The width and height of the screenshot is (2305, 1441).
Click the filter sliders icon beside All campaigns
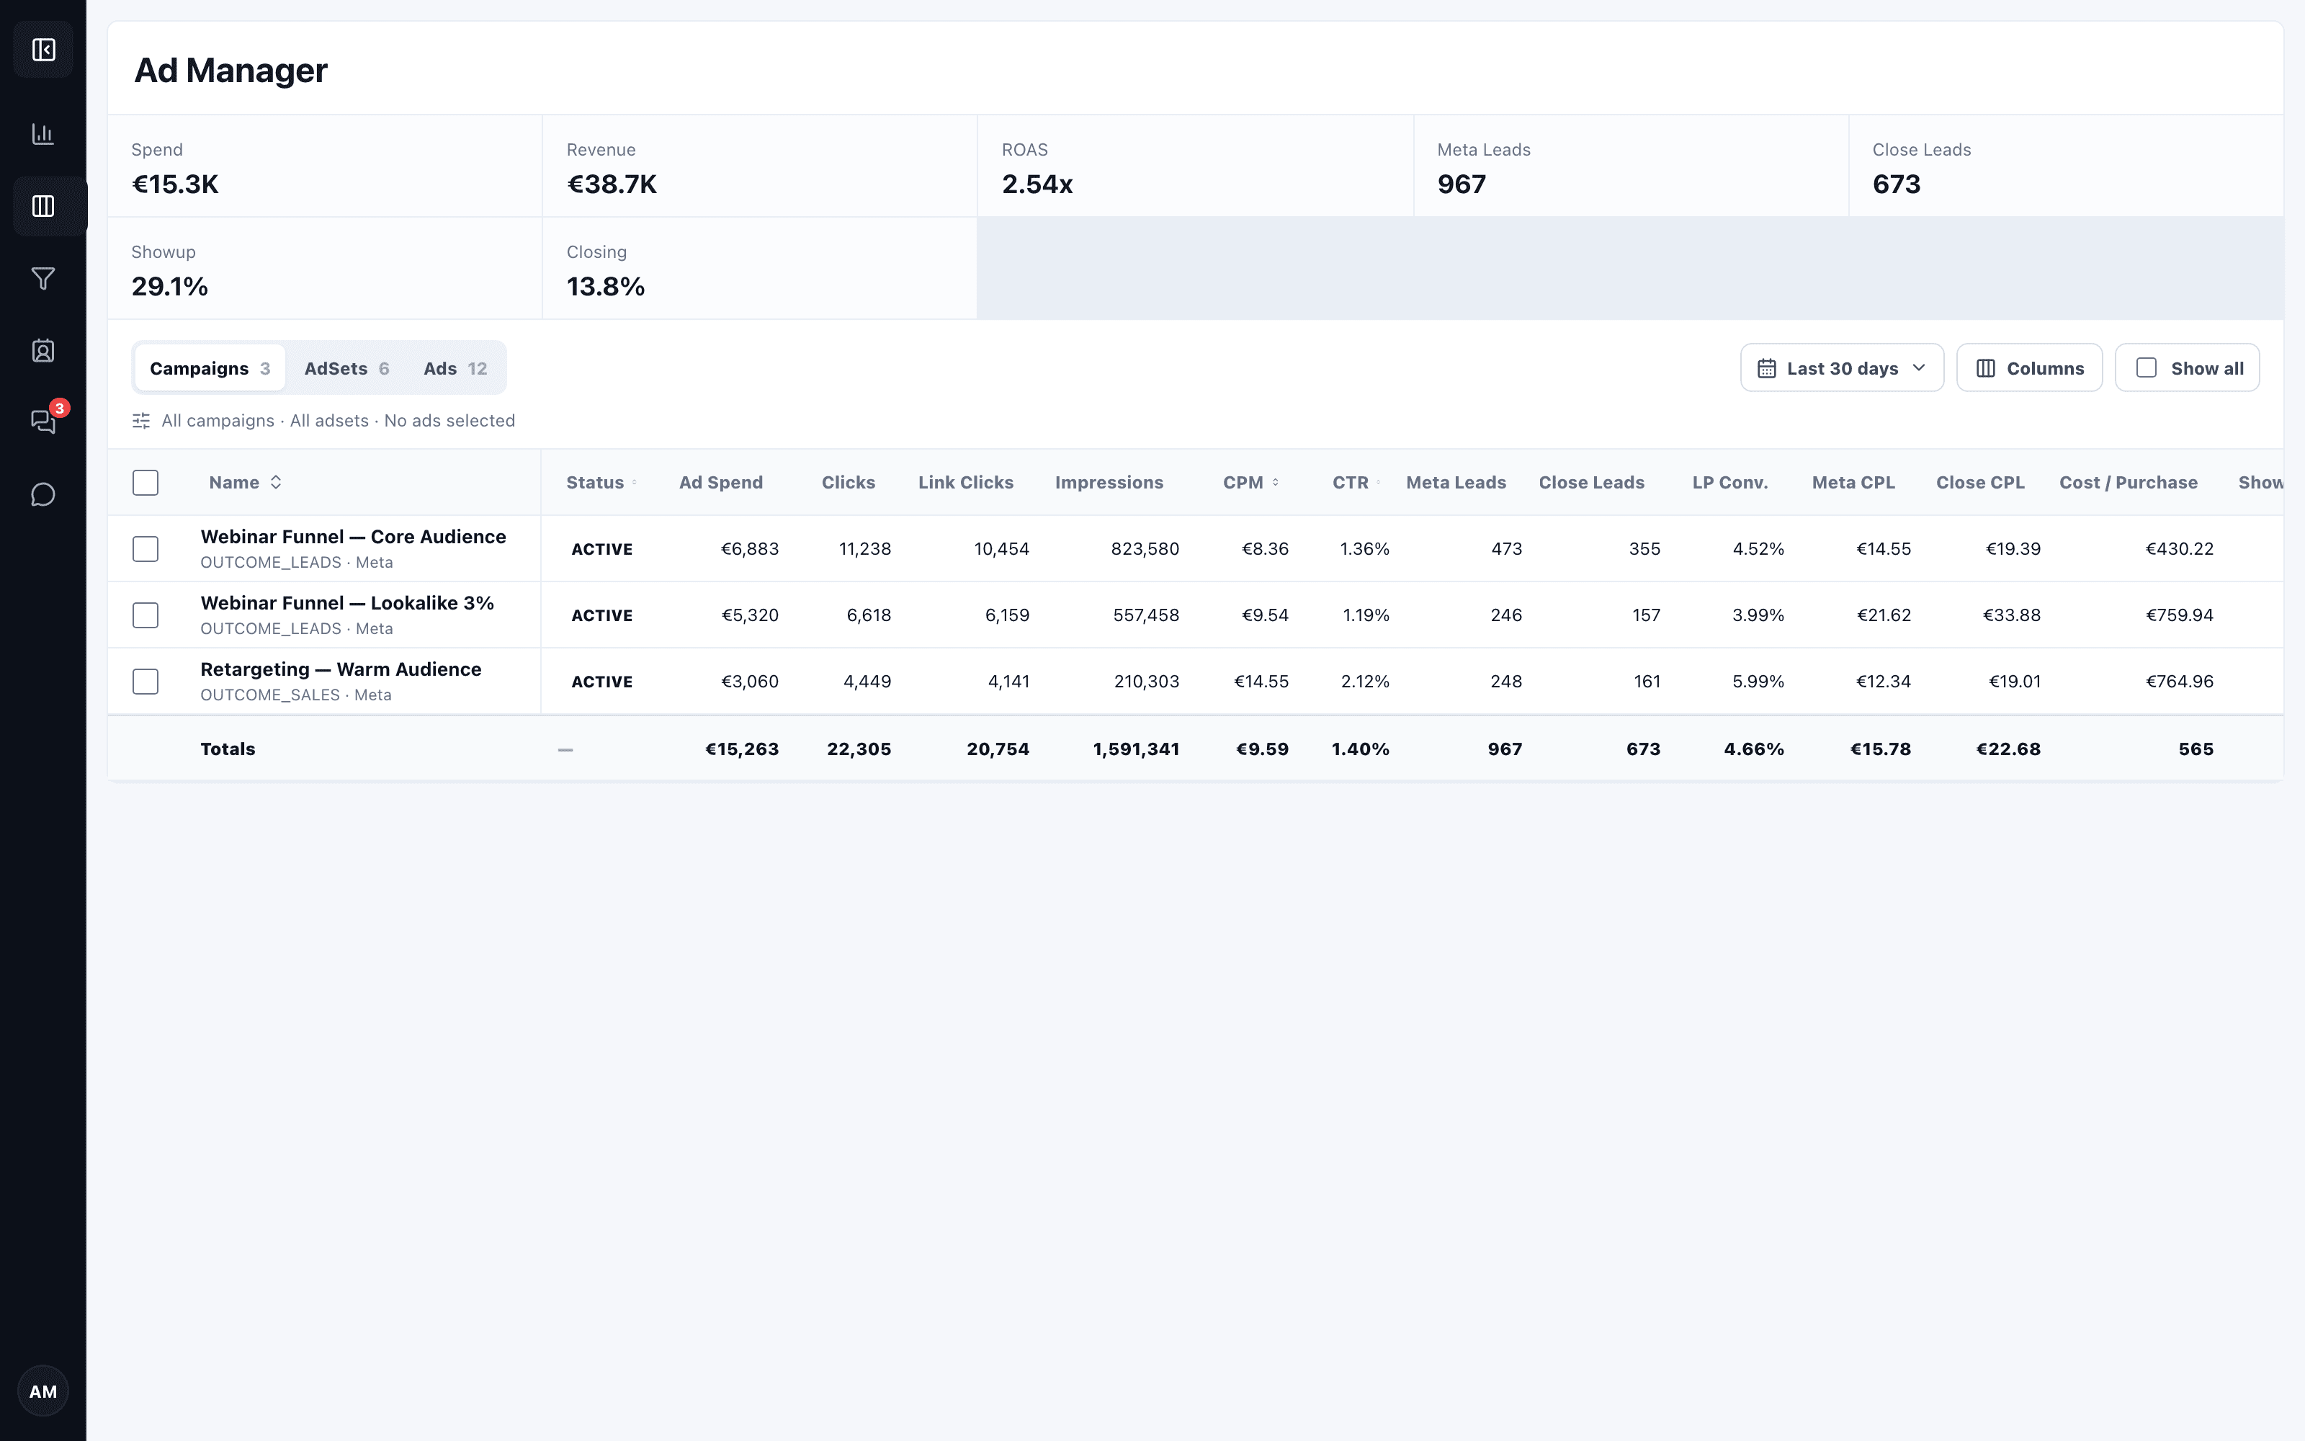pos(141,421)
